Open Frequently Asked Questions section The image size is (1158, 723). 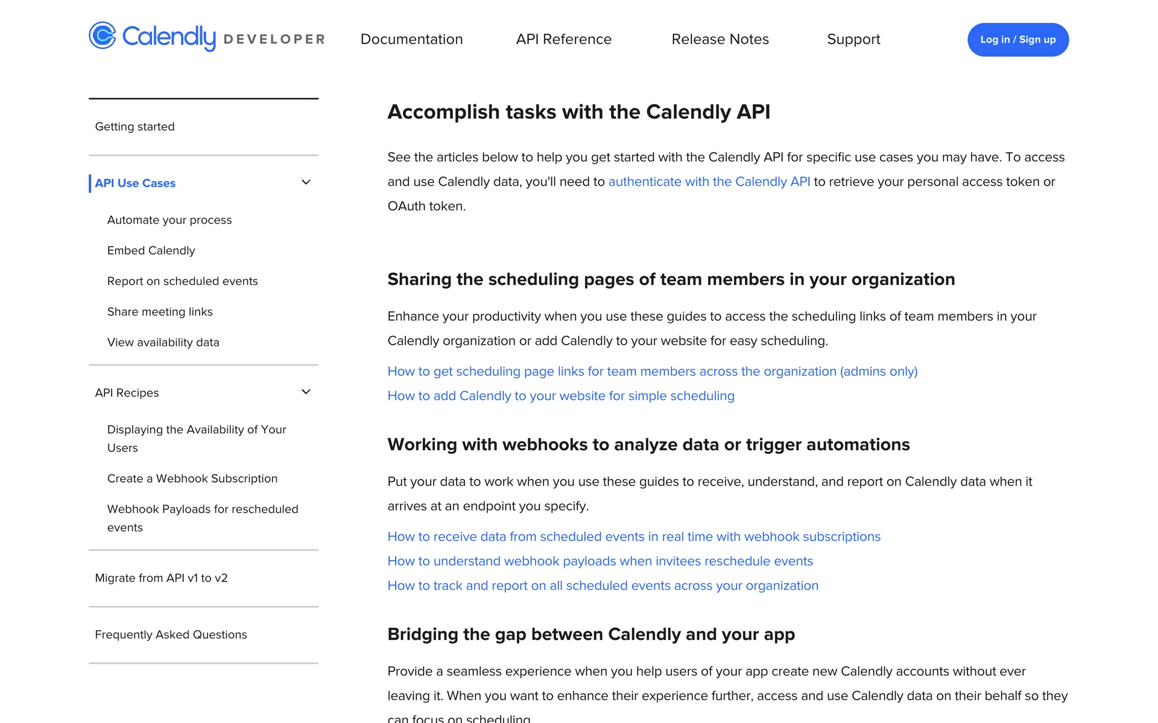tap(171, 634)
